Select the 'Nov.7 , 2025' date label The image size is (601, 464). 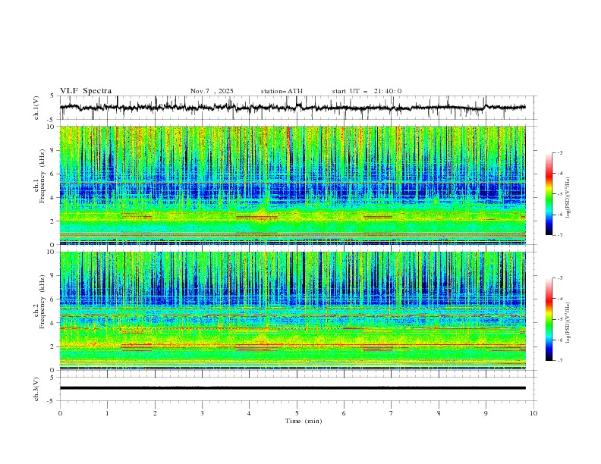(212, 91)
